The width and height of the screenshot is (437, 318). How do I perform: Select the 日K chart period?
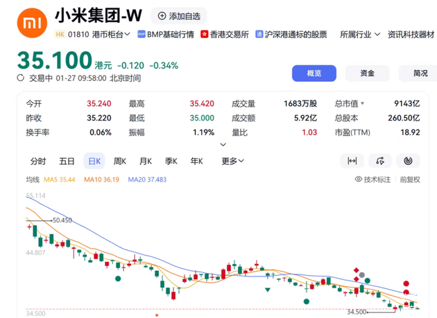point(94,161)
